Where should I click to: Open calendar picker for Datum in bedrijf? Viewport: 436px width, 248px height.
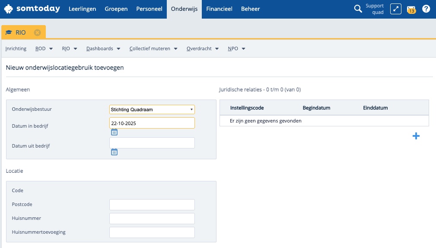click(114, 132)
